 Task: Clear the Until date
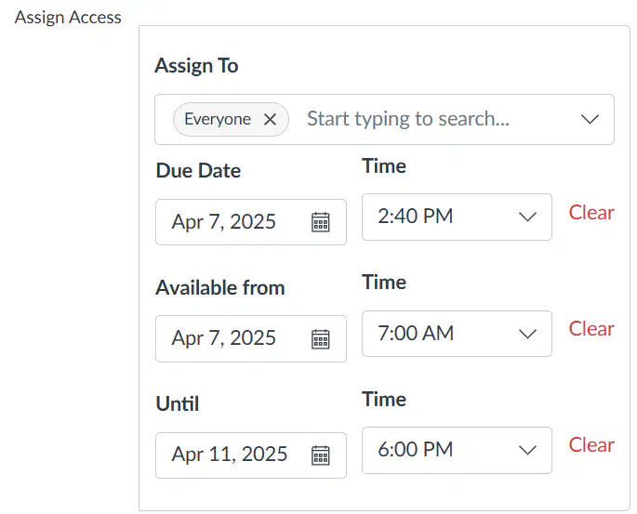[x=591, y=444]
